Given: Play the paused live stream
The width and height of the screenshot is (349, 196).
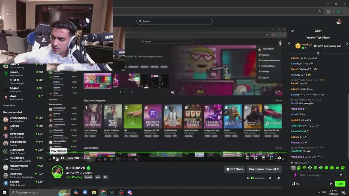Looking at the screenshot, I should coord(54,158).
